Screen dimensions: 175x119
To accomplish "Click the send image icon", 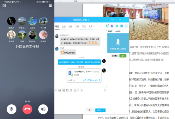I will coord(75,90).
